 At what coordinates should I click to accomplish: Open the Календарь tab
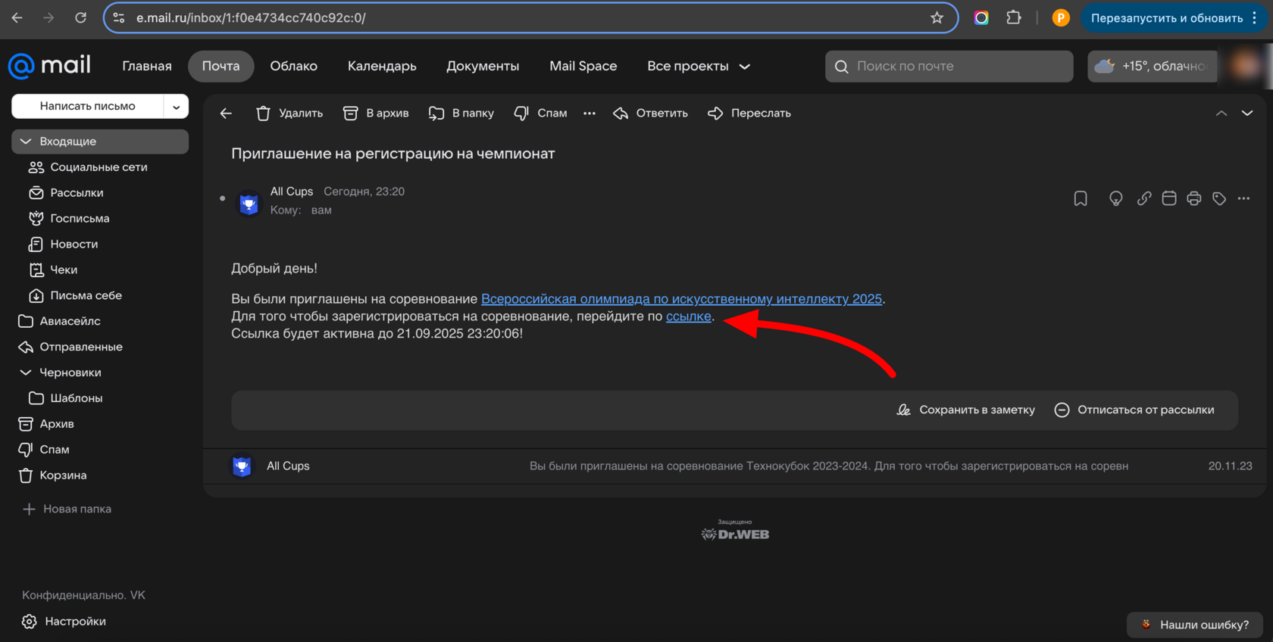(382, 66)
